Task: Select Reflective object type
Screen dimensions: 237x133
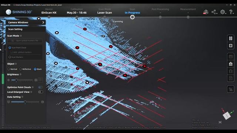Action: pyautogui.click(x=21, y=69)
